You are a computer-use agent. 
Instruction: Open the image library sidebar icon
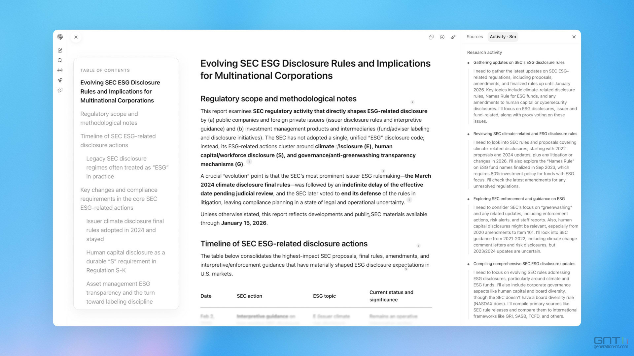pyautogui.click(x=60, y=90)
